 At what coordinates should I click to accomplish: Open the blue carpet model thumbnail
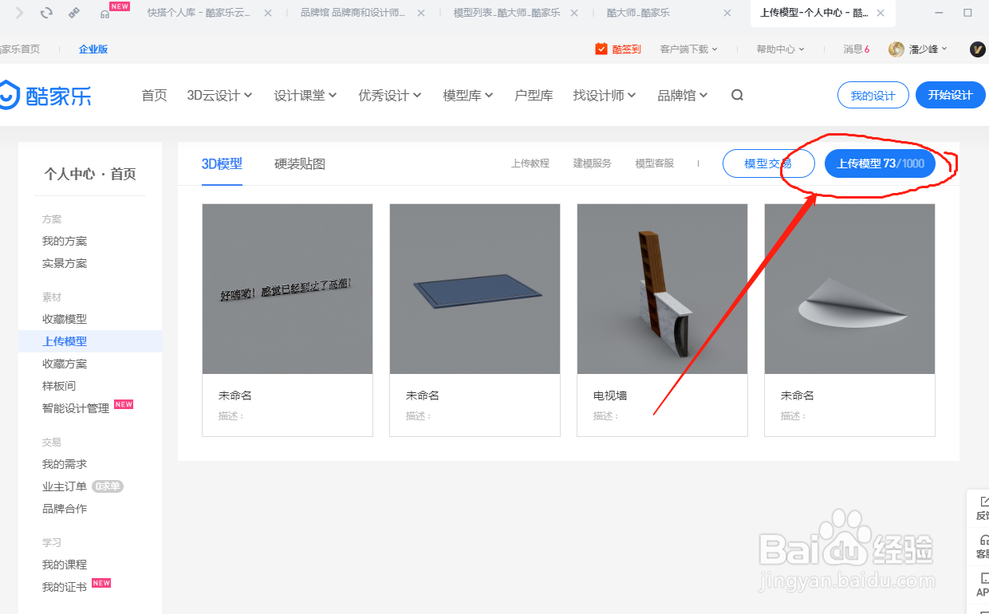475,289
